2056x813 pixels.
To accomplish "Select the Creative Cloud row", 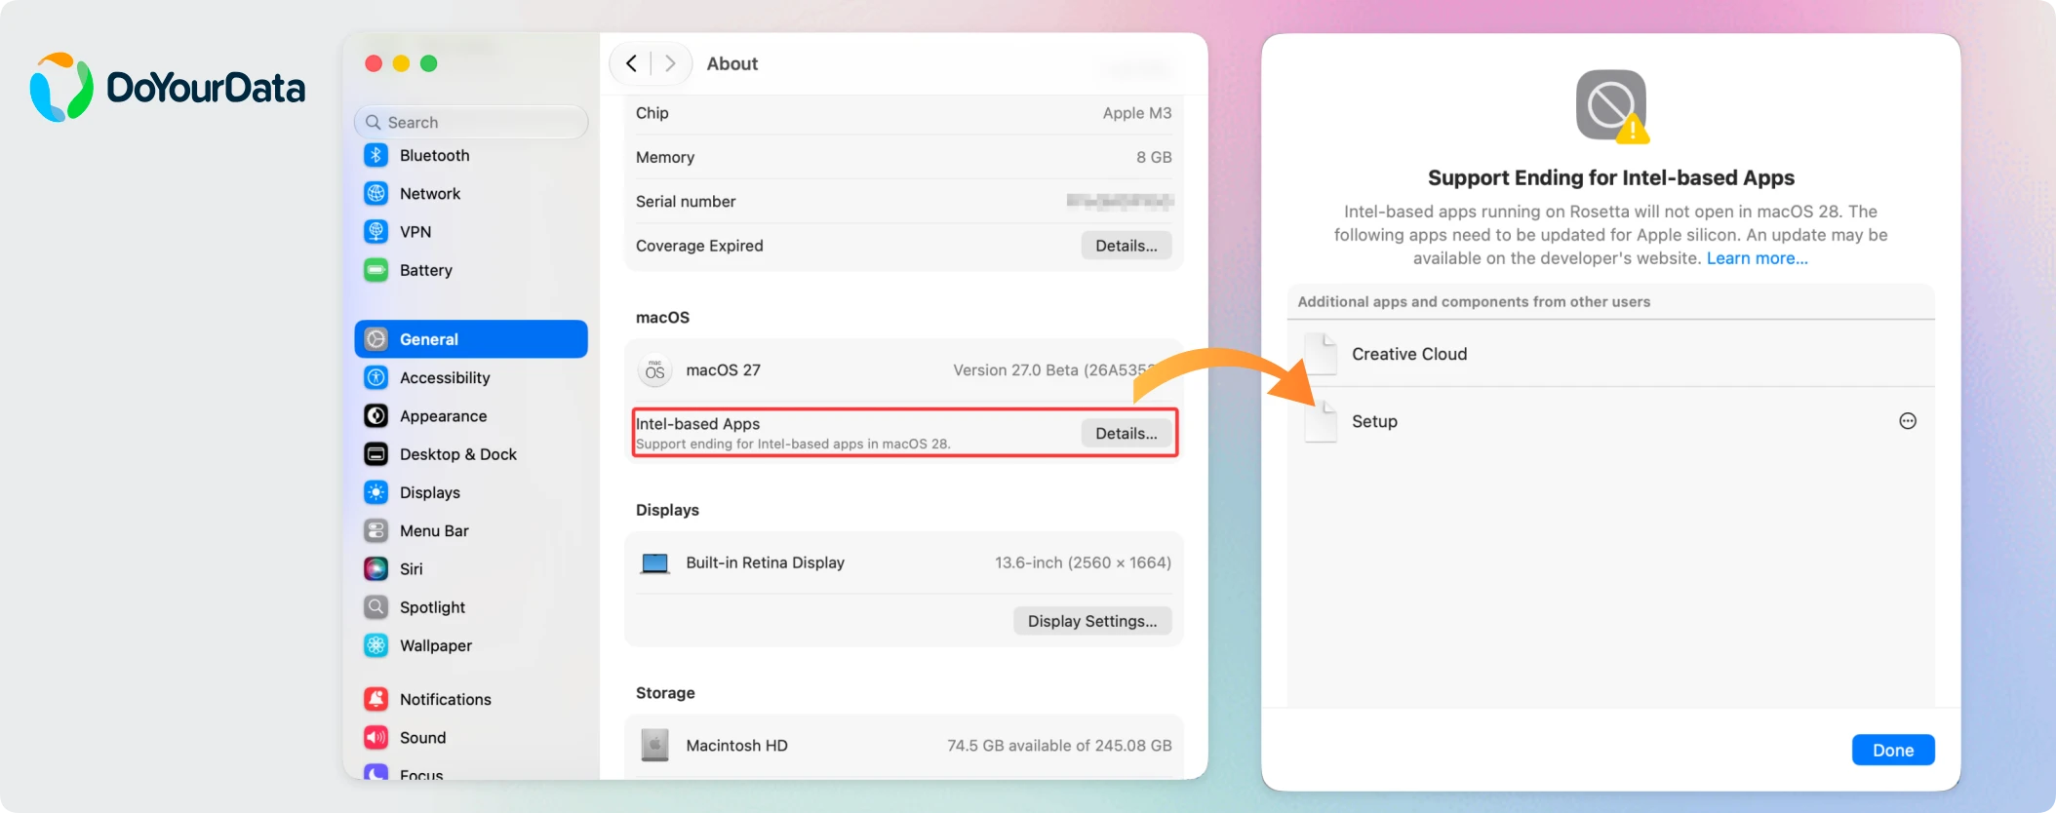I will [x=1611, y=354].
